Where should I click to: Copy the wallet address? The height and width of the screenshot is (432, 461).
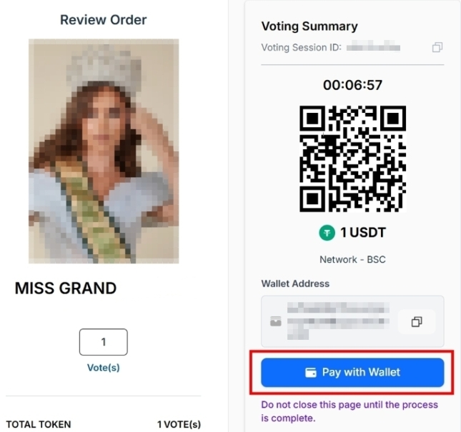coord(417,322)
